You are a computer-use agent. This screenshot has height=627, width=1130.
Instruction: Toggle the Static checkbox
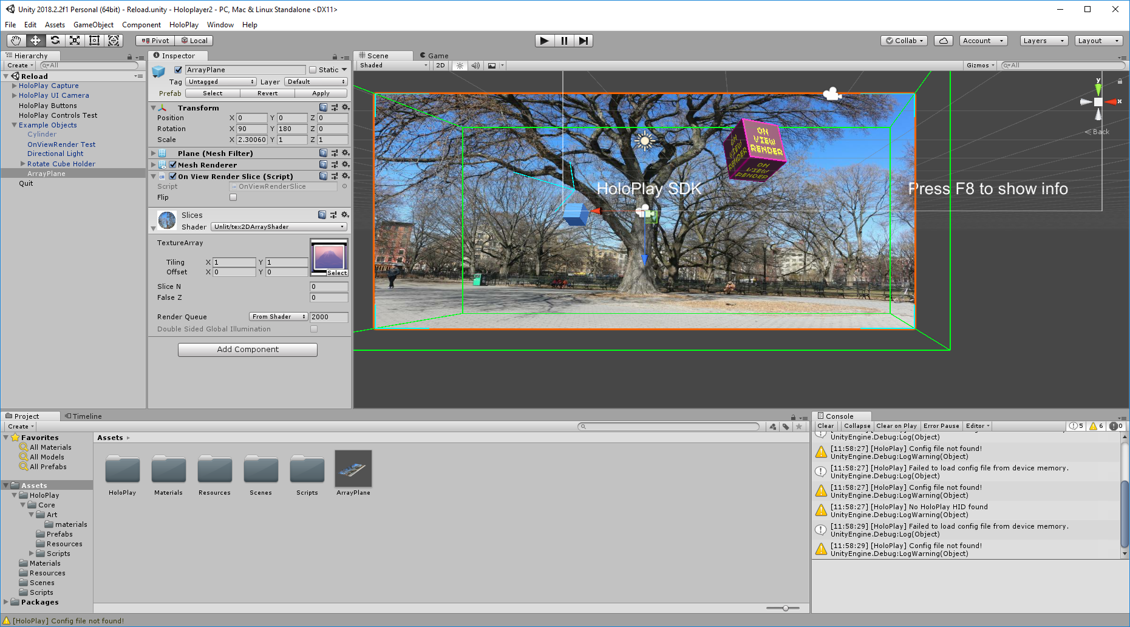[x=313, y=70]
